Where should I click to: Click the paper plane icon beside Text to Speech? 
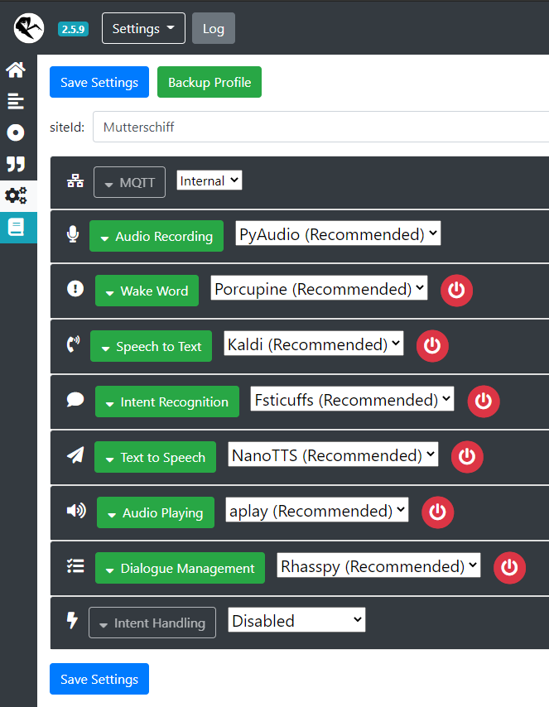[75, 455]
